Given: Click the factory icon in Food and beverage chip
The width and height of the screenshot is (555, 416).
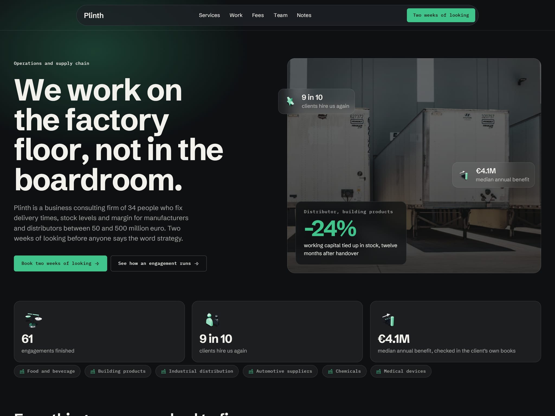Looking at the screenshot, I should click(22, 371).
